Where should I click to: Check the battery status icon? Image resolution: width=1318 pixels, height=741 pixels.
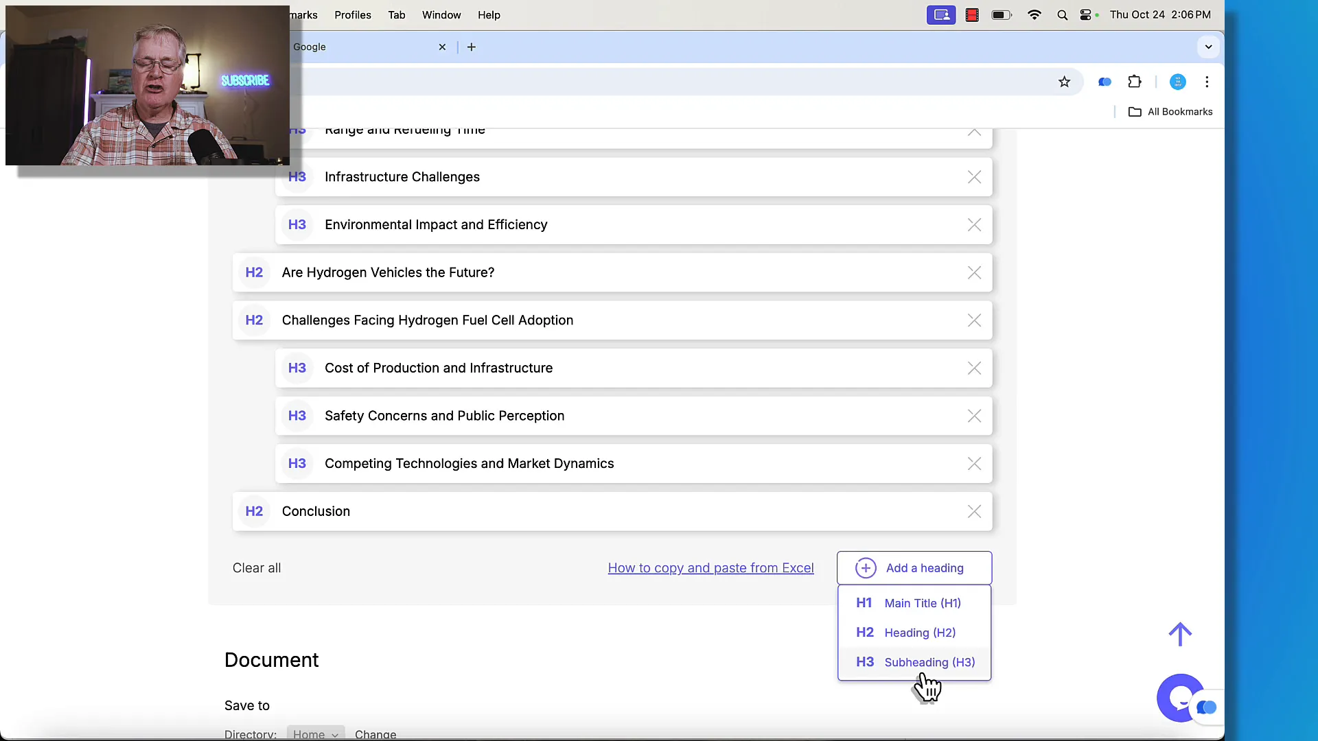[x=1002, y=15]
